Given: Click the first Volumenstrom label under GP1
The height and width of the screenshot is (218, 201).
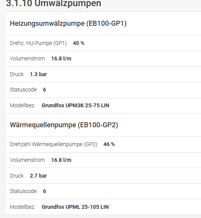Looking at the screenshot, I should click(x=27, y=58).
